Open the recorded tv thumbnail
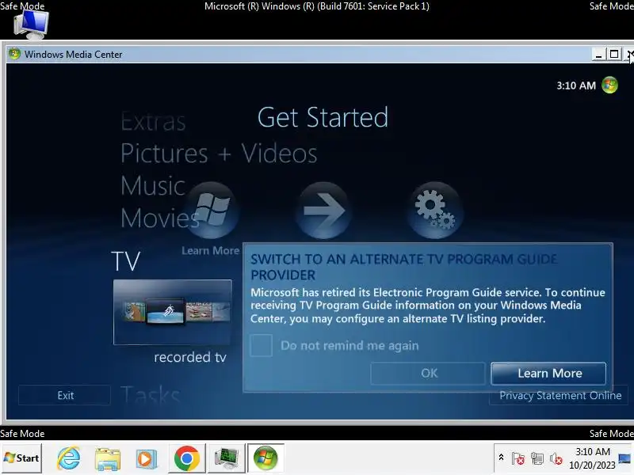634x475 pixels. pos(173,312)
